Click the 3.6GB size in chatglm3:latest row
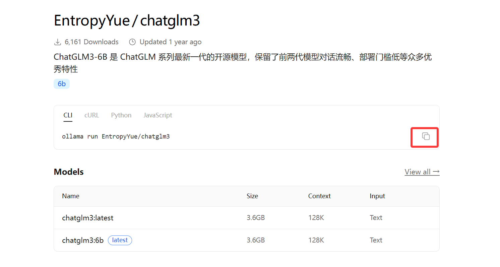The image size is (500, 267). 256,218
